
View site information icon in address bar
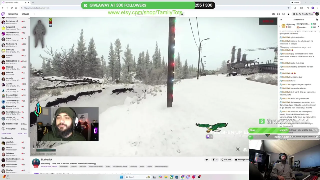tap(21, 8)
